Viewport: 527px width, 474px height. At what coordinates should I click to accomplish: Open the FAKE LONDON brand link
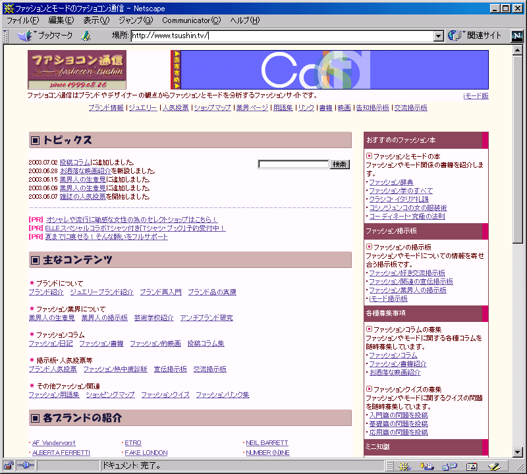click(x=146, y=452)
